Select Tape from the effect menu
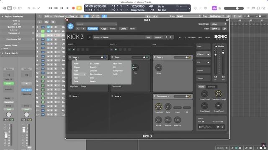268x150 pixels. click(x=76, y=78)
